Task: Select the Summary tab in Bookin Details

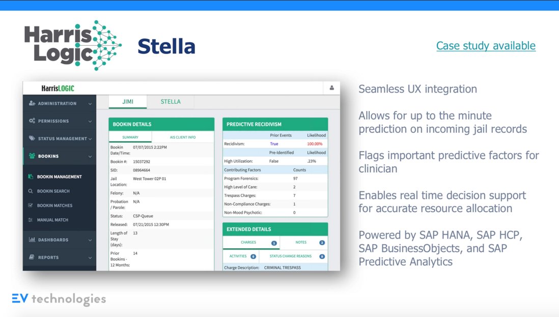Action: point(130,137)
